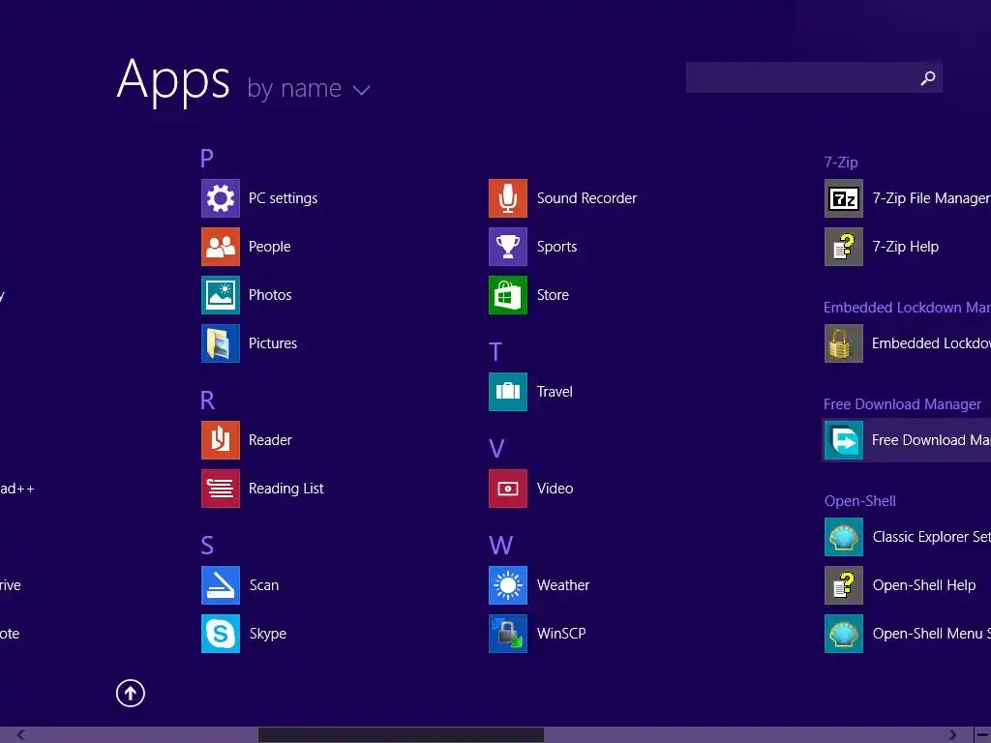
Task: Open Open-Shell Menu Settings shell icon
Action: click(x=843, y=633)
